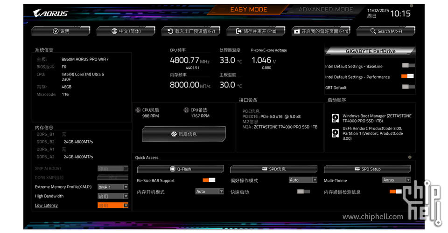This screenshot has height=233, width=448.
Task: Open the Extreme Memory Profile XMP 1 dropdown
Action: (112, 187)
